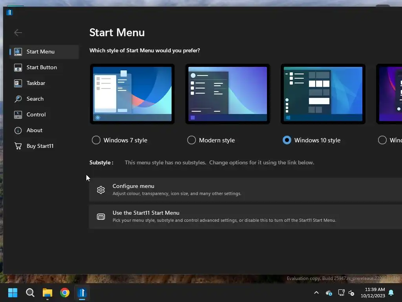The height and width of the screenshot is (302, 402).
Task: Switch to the Taskbar settings page
Action: 44,83
